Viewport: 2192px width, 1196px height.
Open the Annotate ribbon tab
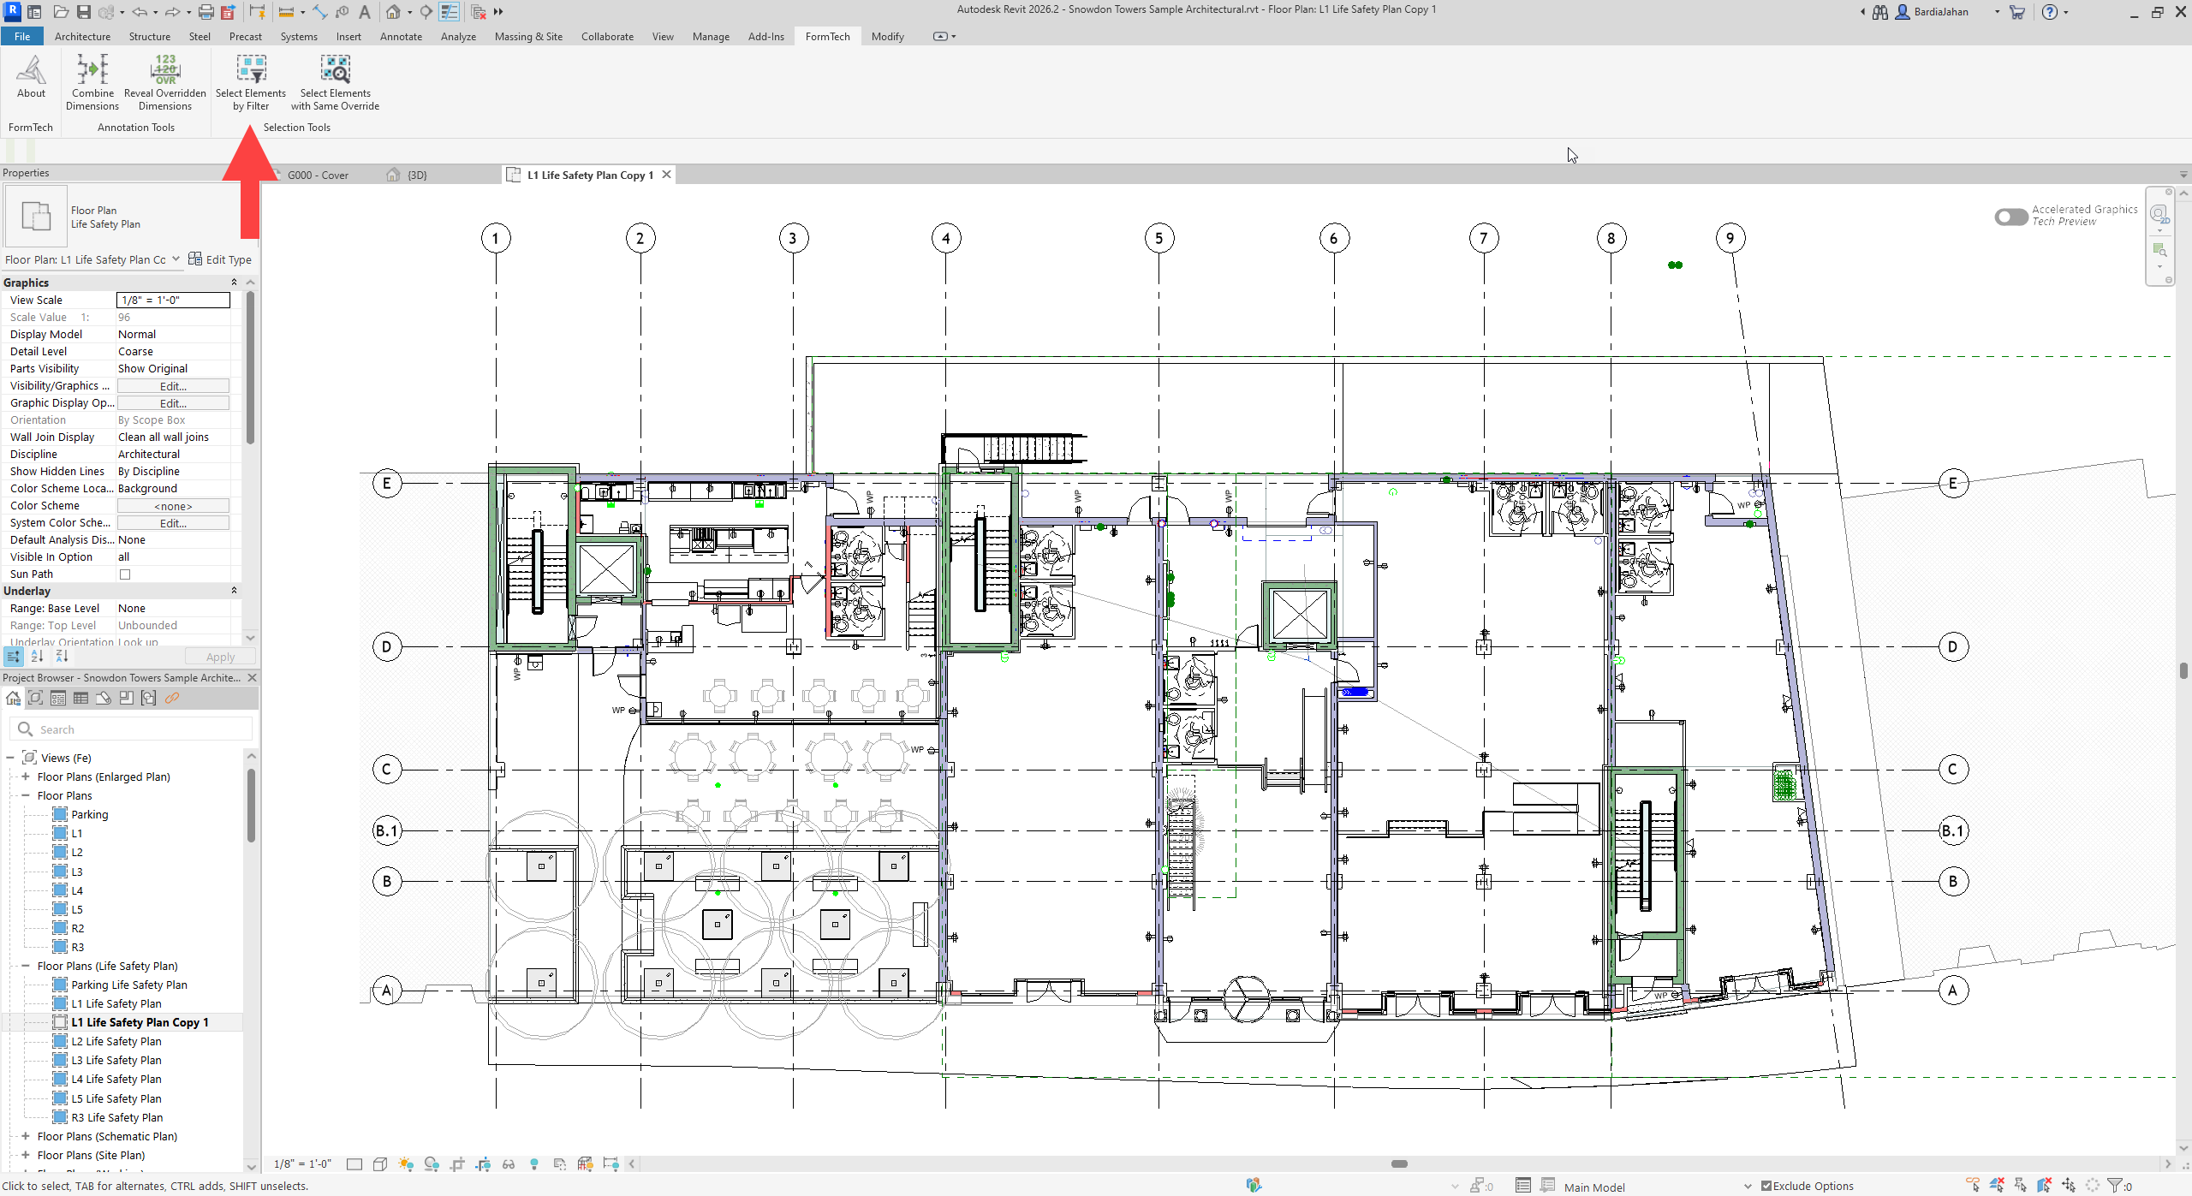point(401,37)
